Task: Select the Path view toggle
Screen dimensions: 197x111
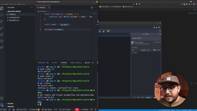Action: pos(143,50)
